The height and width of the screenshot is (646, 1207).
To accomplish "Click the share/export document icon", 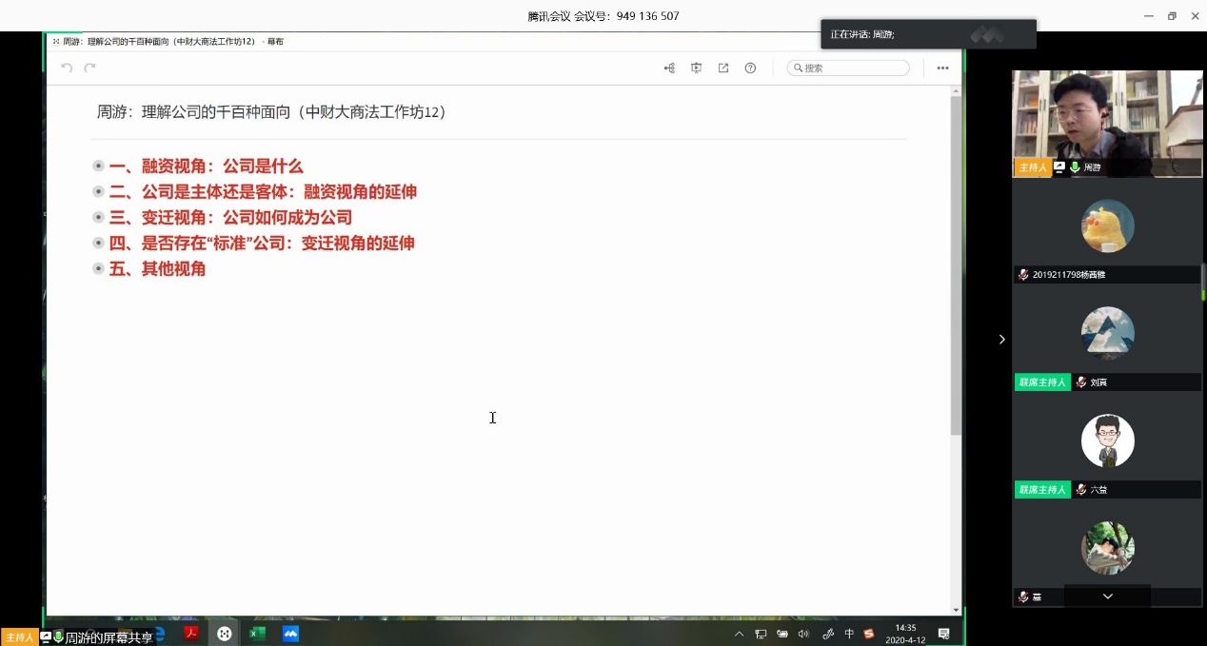I will pos(723,69).
